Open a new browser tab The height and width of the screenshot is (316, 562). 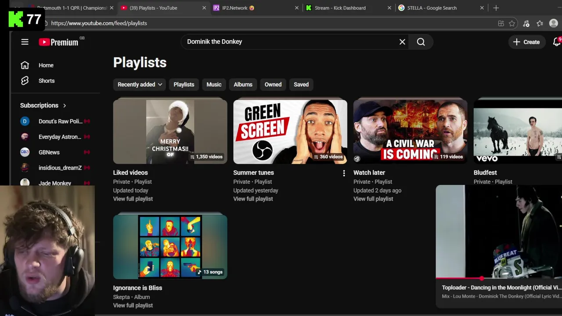pos(496,8)
